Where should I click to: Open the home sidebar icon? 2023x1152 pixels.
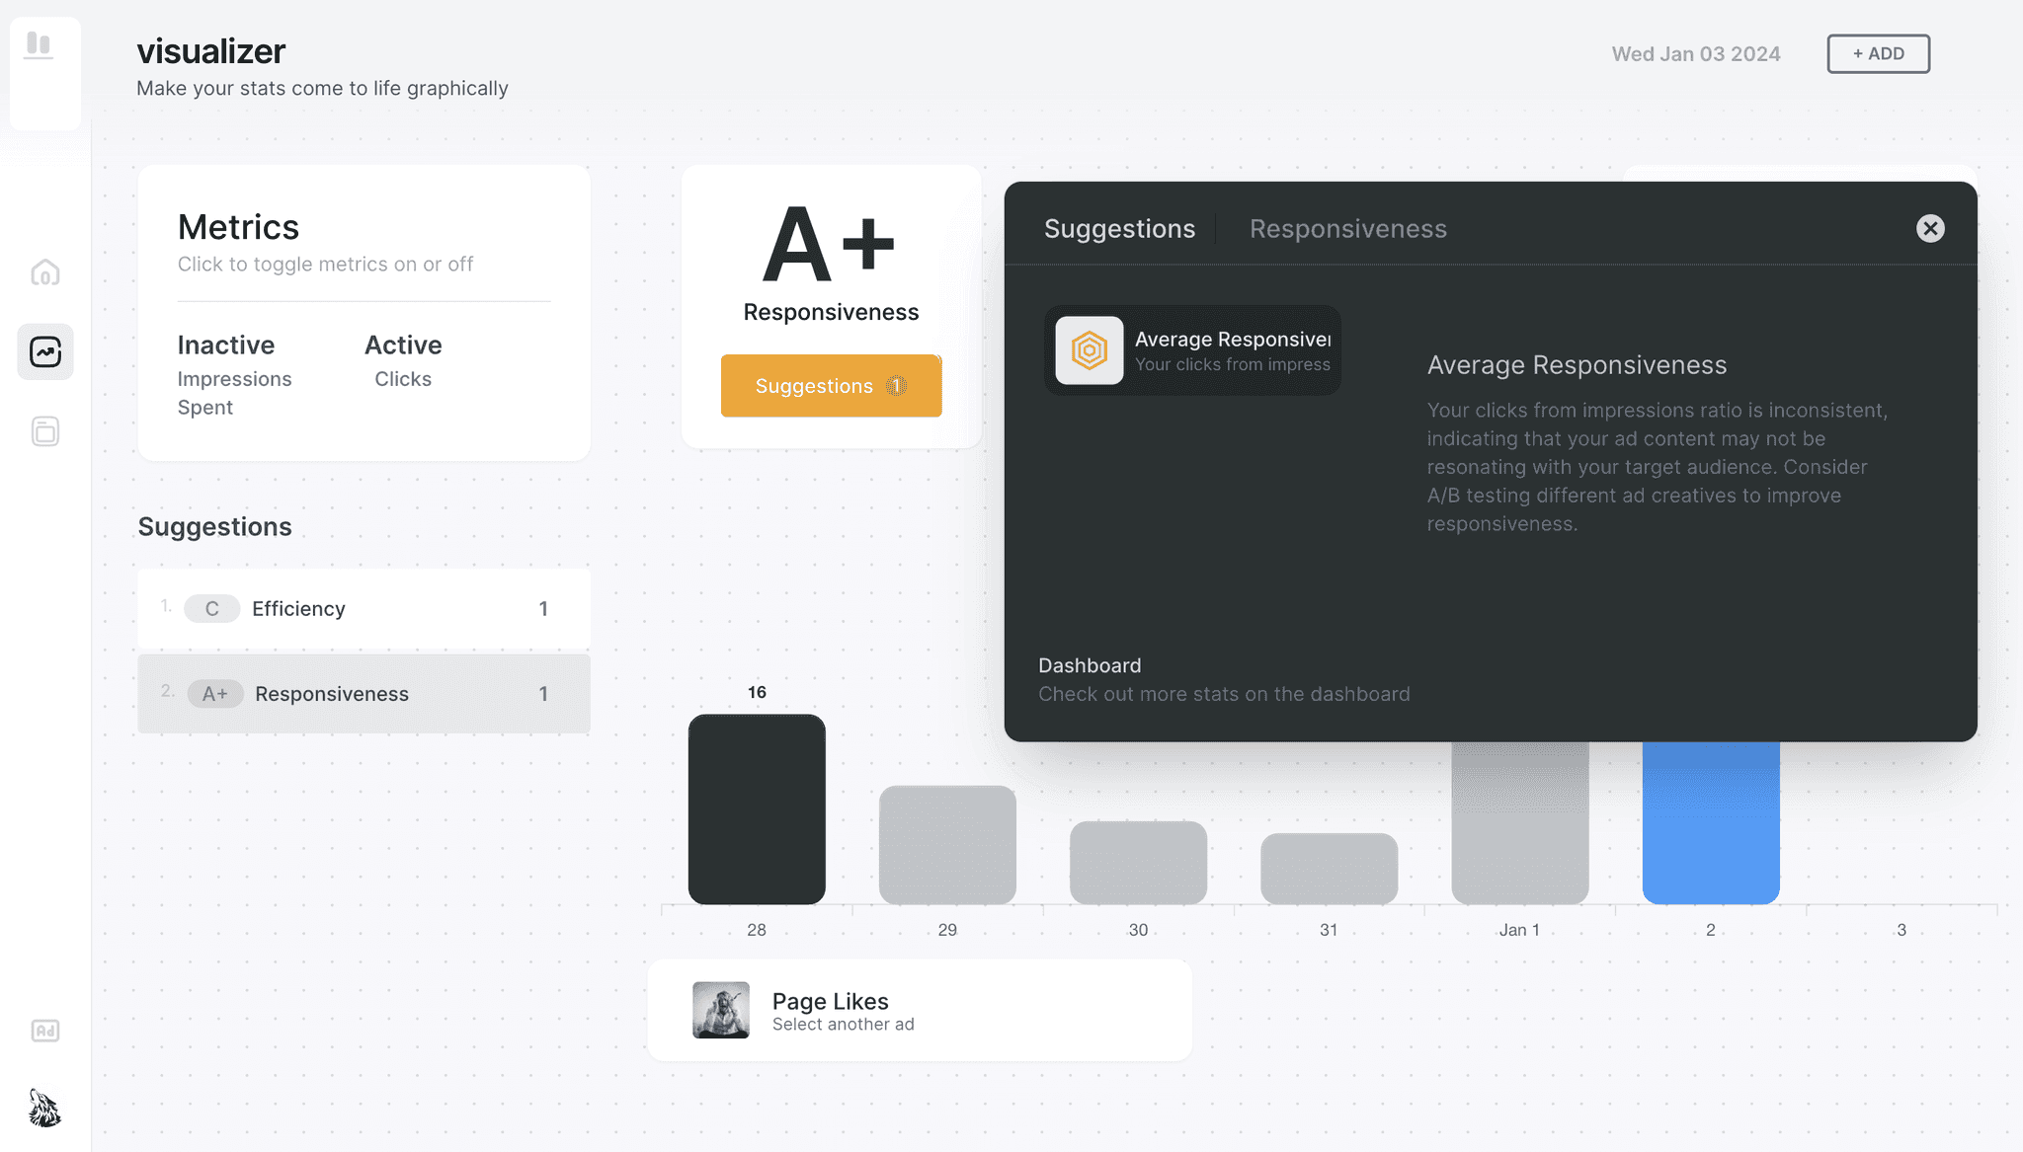(x=45, y=272)
